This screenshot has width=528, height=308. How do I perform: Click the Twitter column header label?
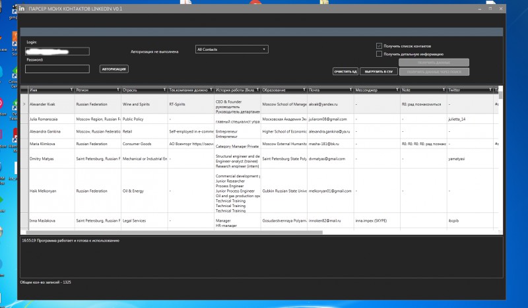tap(454, 90)
